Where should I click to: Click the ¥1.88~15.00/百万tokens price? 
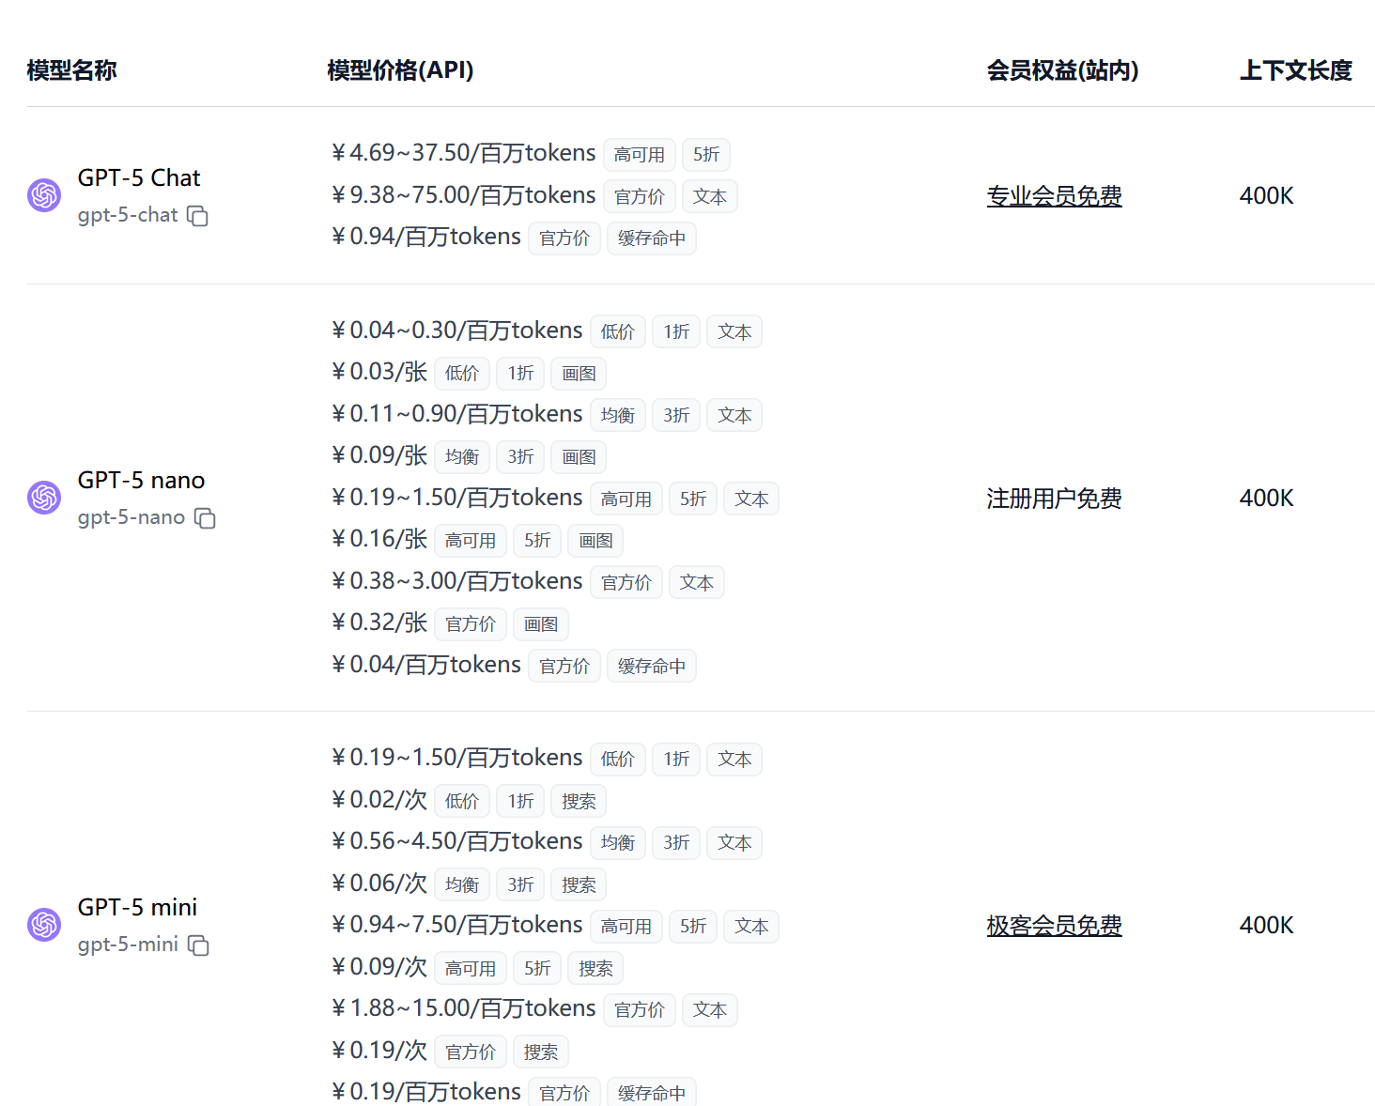[463, 1008]
